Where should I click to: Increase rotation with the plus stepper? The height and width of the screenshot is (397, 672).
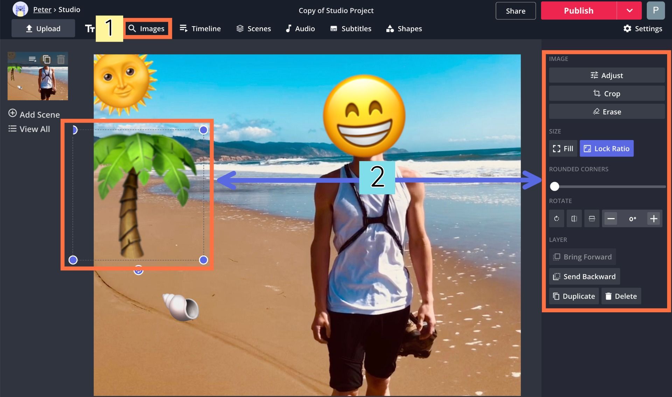click(x=653, y=219)
